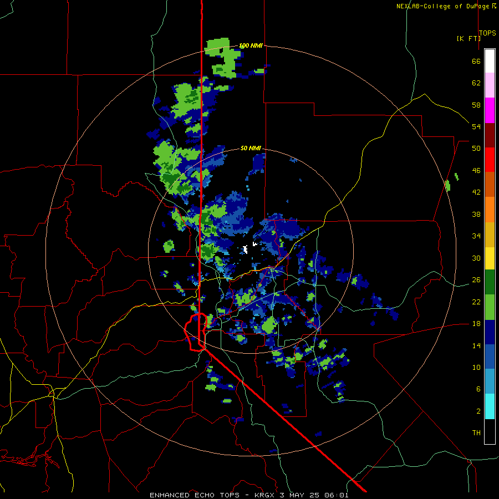Select the cyan legend swatch

490,406
